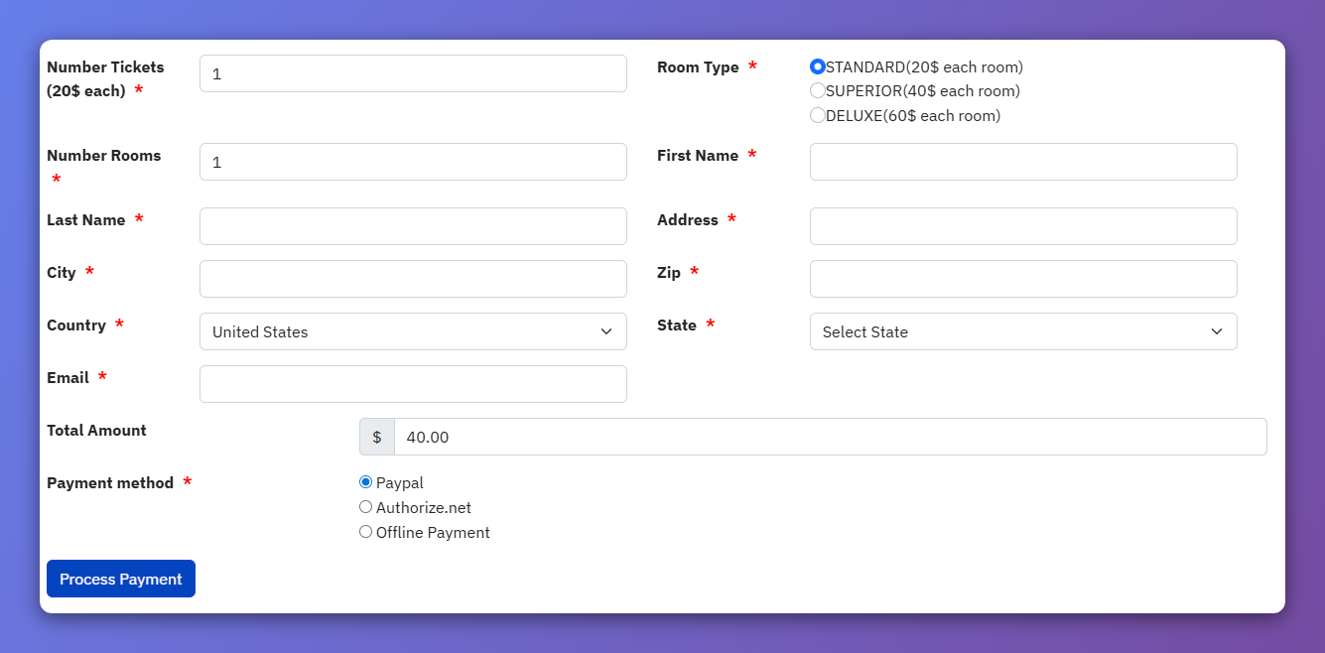Image resolution: width=1325 pixels, height=653 pixels.
Task: Focus the Last Name text box
Action: (x=413, y=226)
